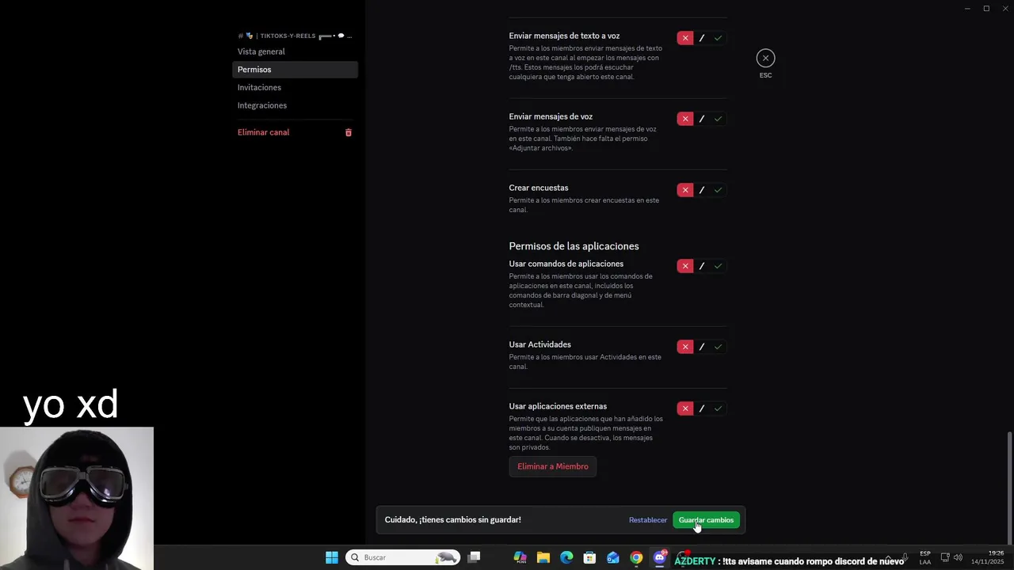Screen dimensions: 1014x570
Task: Click the 'Crear encuestas' permission title
Action: pyautogui.click(x=539, y=188)
